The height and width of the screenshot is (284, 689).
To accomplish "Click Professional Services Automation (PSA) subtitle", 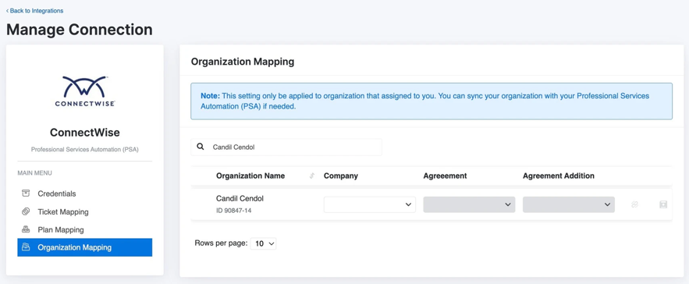I will tap(85, 150).
